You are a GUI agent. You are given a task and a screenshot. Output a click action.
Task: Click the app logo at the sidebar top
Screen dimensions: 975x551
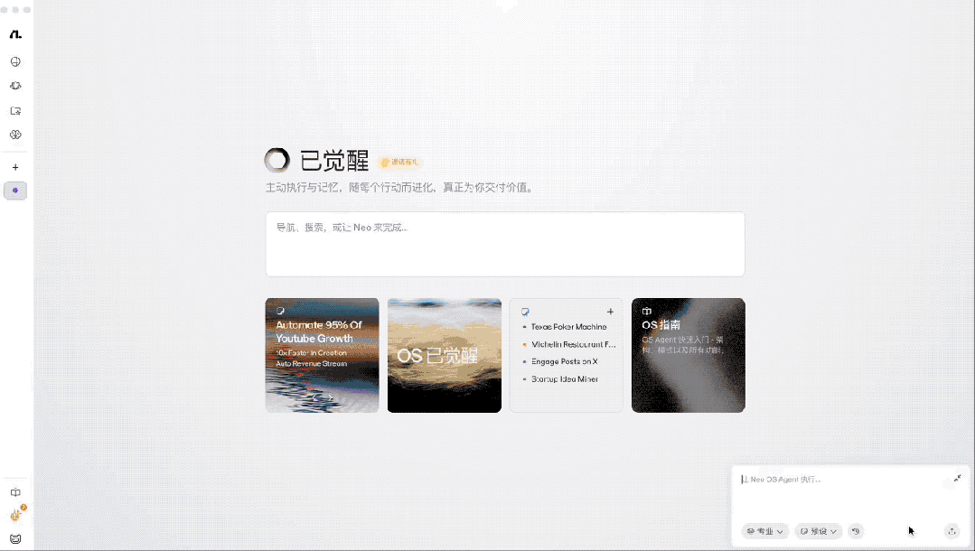[x=15, y=34]
